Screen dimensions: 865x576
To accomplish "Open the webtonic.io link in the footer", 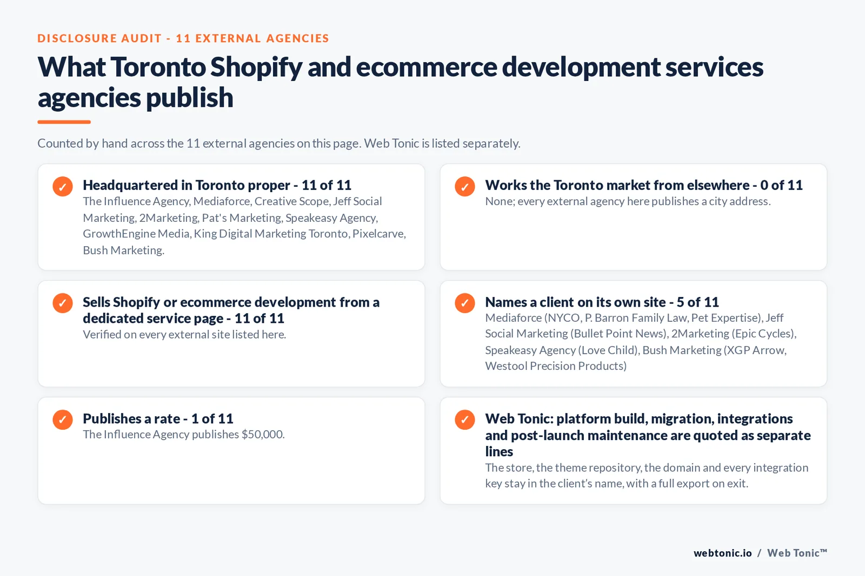I will (723, 553).
